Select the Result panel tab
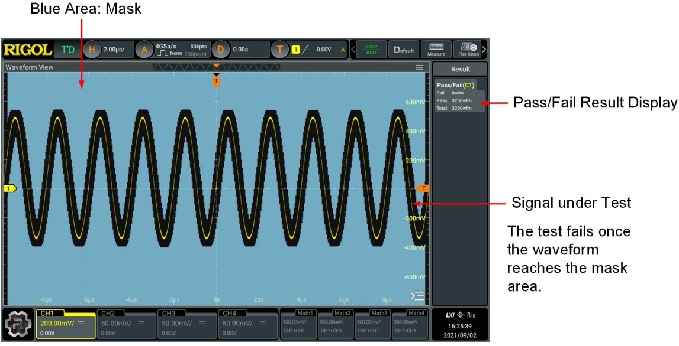The image size is (679, 346). point(460,69)
